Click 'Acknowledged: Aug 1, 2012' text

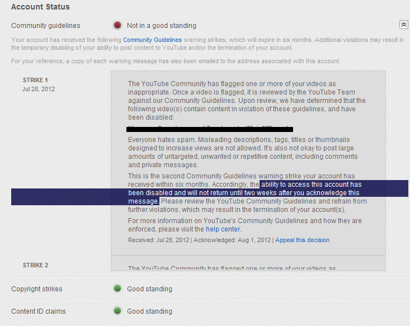click(232, 240)
